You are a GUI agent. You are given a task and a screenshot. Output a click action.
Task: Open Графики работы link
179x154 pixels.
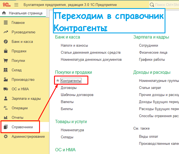[x=152, y=60]
